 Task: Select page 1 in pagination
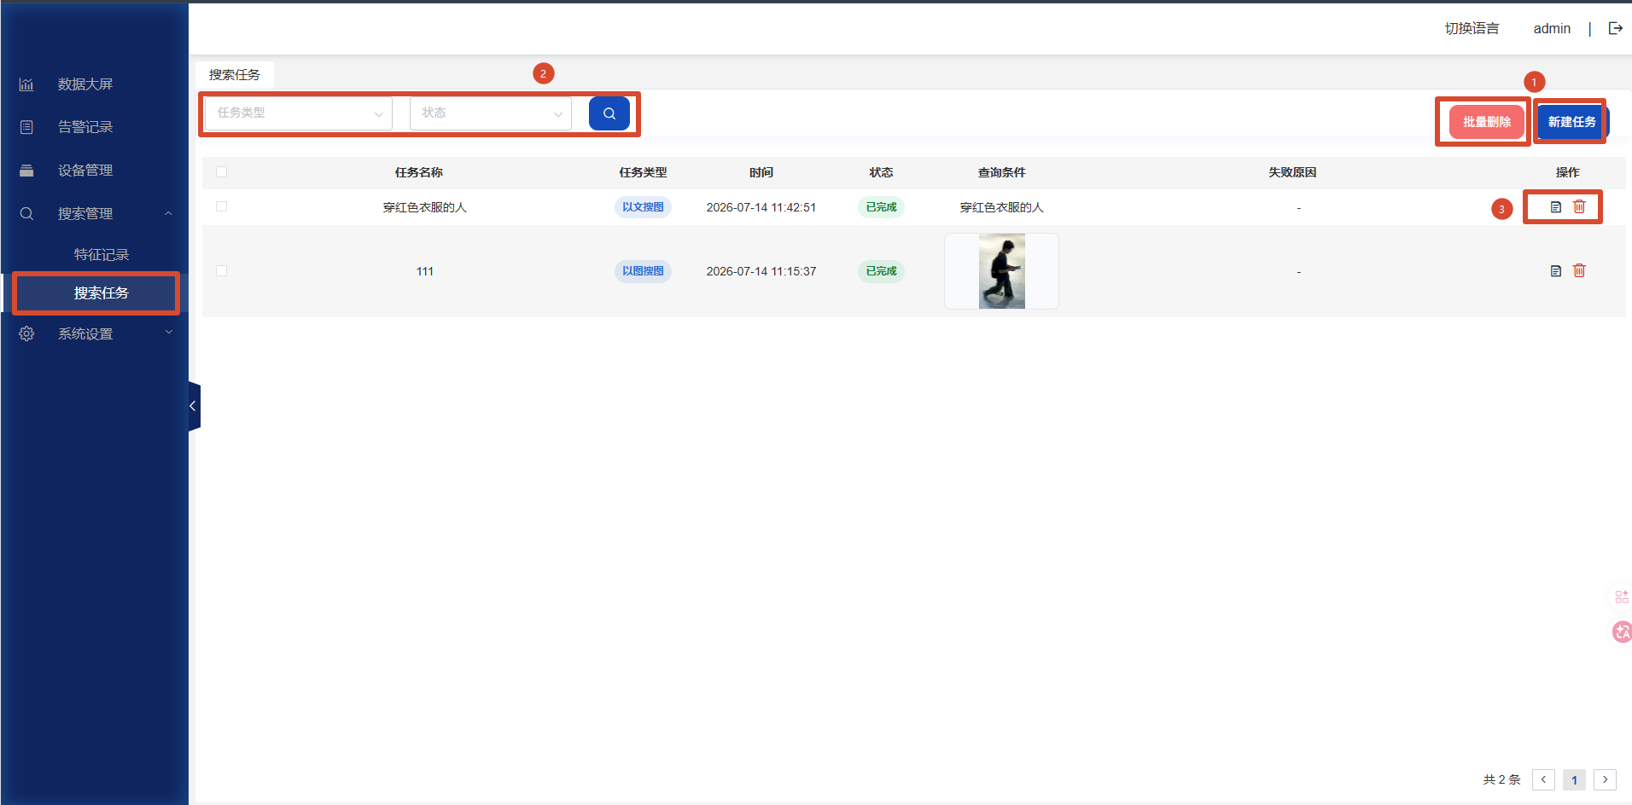[x=1574, y=779]
